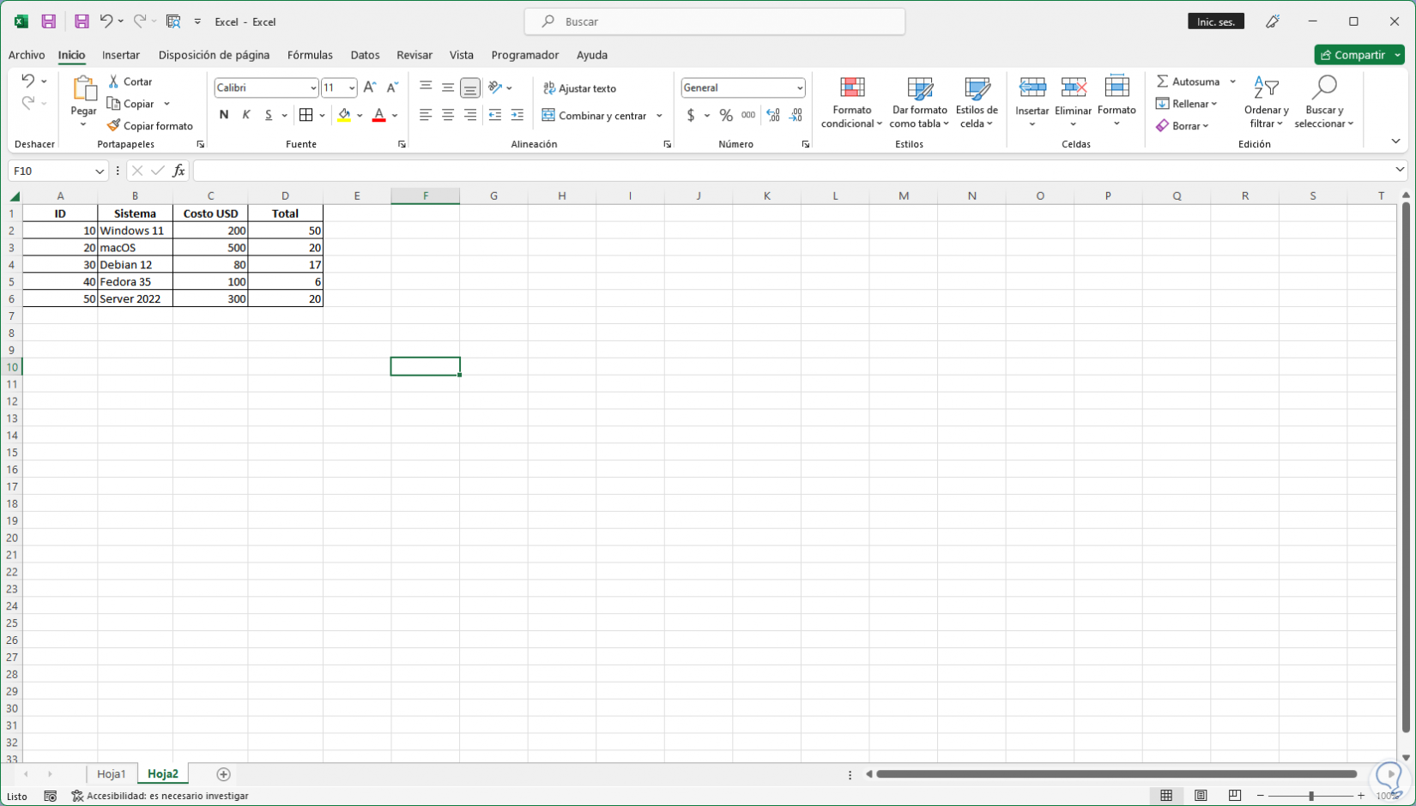The height and width of the screenshot is (806, 1416).
Task: Apply percent style to cells
Action: pos(726,115)
